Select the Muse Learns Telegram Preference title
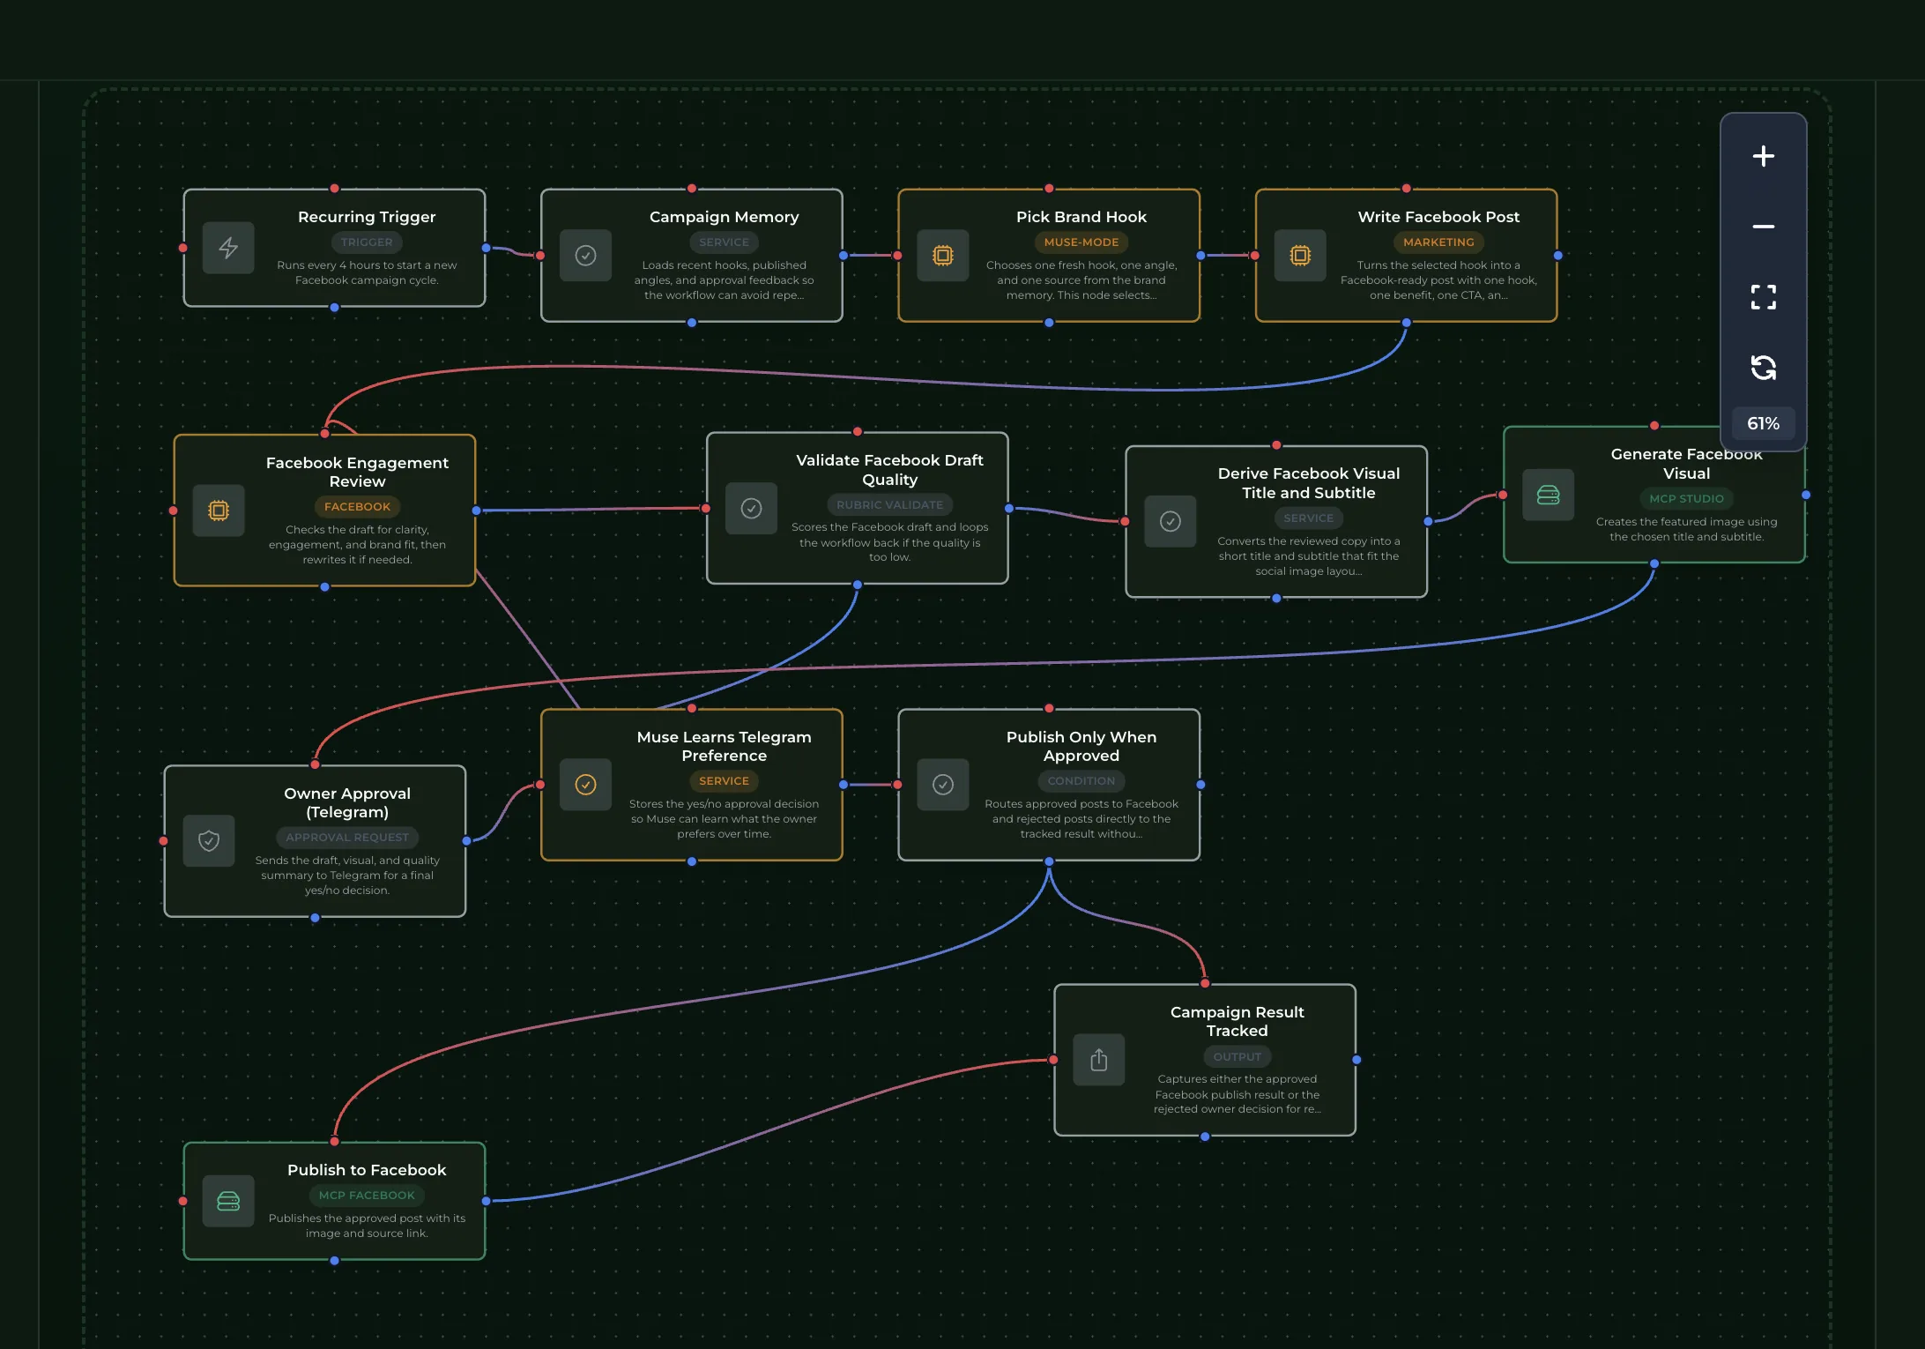This screenshot has width=1925, height=1349. pos(724,746)
